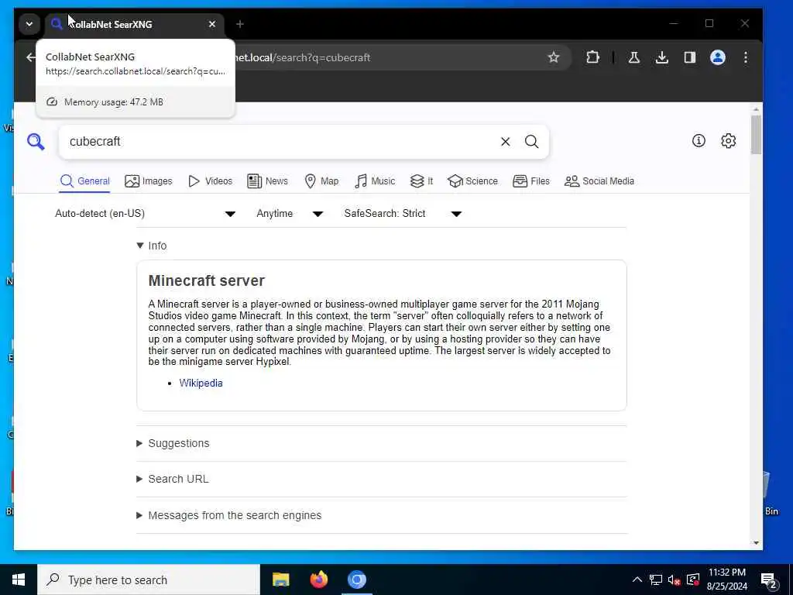The image size is (793, 595).
Task: Switch to the Images category
Action: [149, 181]
